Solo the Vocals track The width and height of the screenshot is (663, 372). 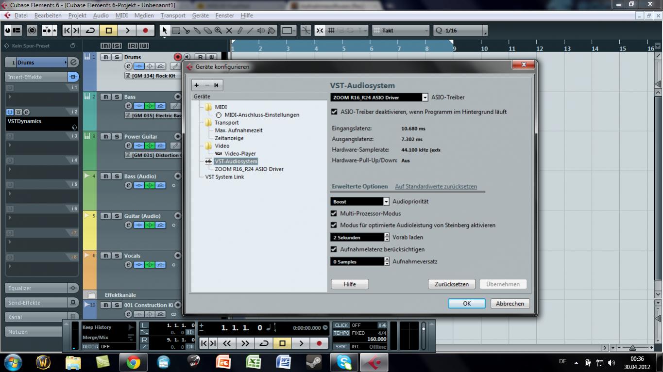pos(117,256)
